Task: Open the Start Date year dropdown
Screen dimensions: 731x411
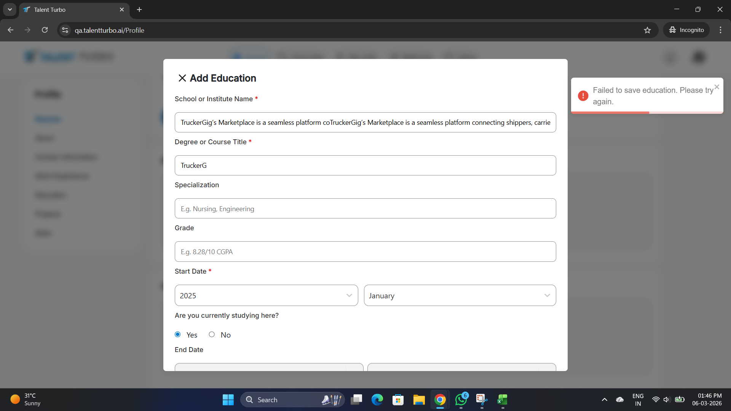Action: tap(266, 295)
